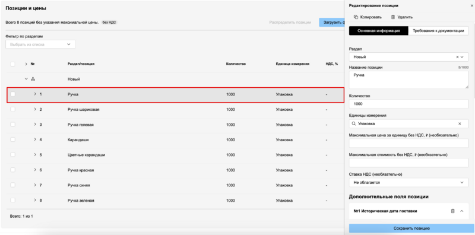
Task: Clear the Единицы измерения field value
Action: coord(460,123)
